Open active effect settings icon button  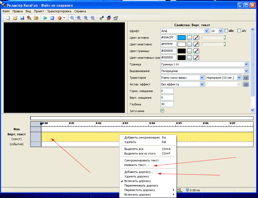pos(246,84)
